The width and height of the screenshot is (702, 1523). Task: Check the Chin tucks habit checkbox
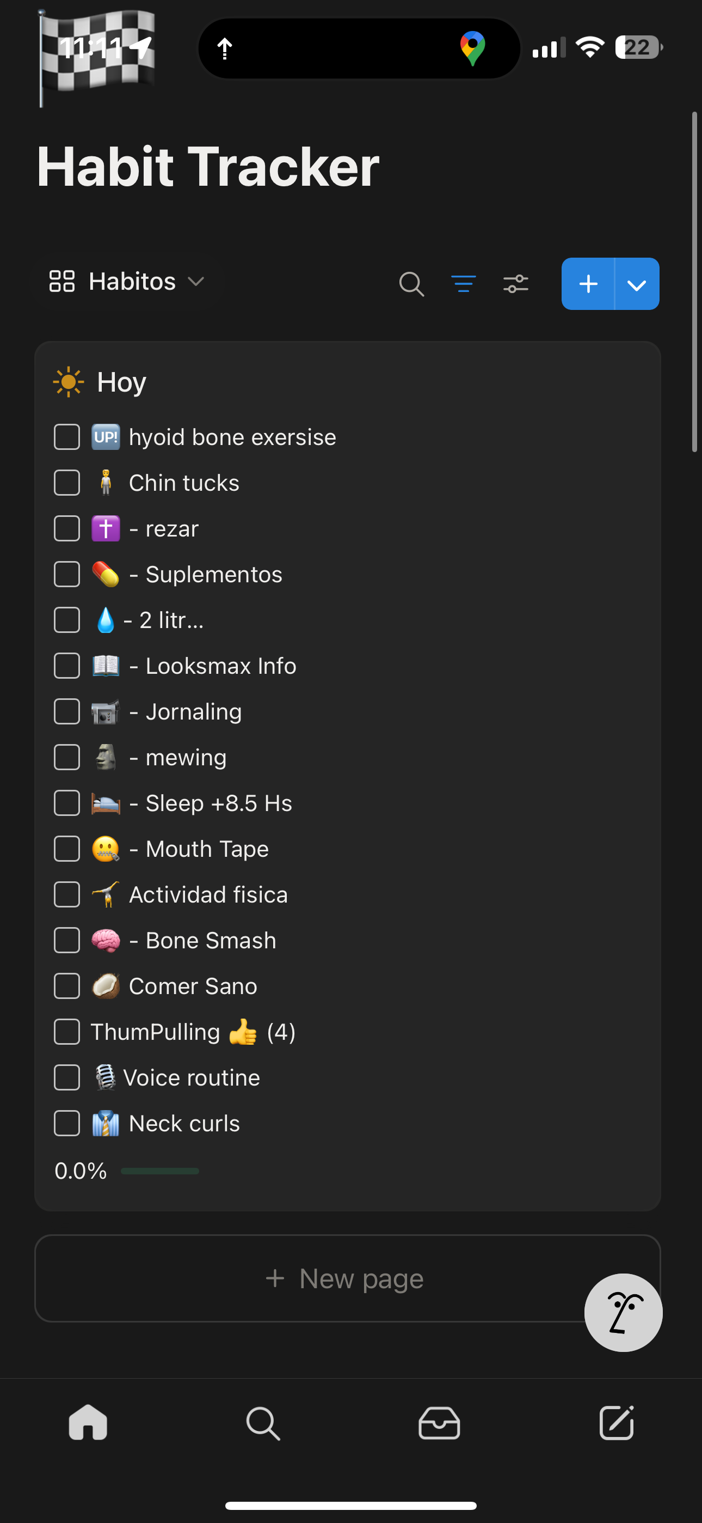tap(67, 483)
